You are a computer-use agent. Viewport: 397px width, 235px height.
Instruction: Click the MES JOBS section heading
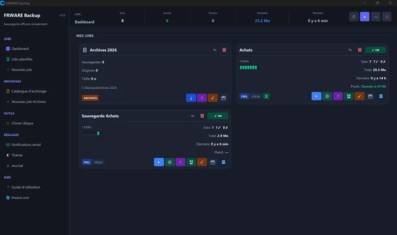click(x=85, y=36)
